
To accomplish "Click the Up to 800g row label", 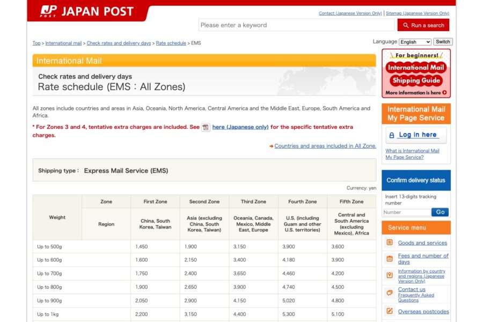I will [x=49, y=287].
